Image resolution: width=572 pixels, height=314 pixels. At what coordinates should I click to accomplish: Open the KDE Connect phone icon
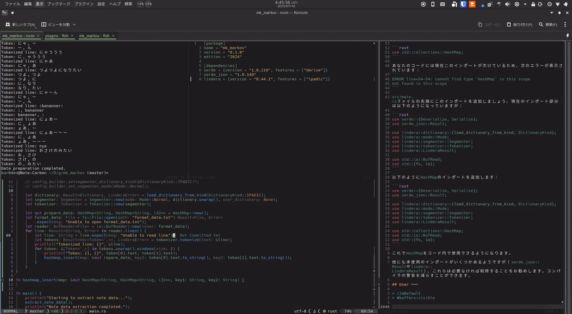point(433,4)
